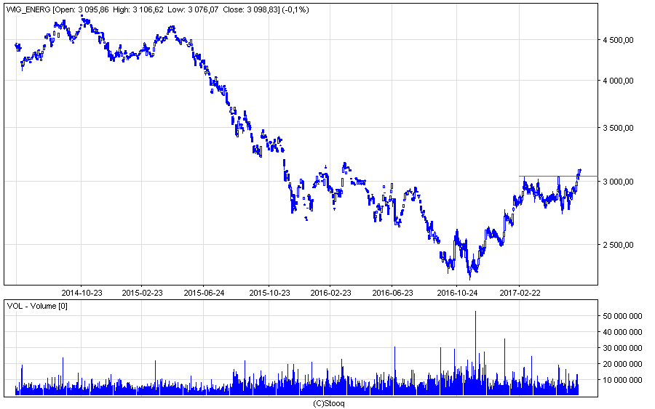Image resolution: width=655 pixels, height=409 pixels.
Task: Click the 10 000 000 volume axis label
Action: pyautogui.click(x=622, y=380)
